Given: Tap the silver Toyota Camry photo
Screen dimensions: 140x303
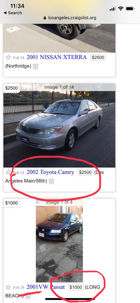Looking at the screenshot, I should [59, 125].
